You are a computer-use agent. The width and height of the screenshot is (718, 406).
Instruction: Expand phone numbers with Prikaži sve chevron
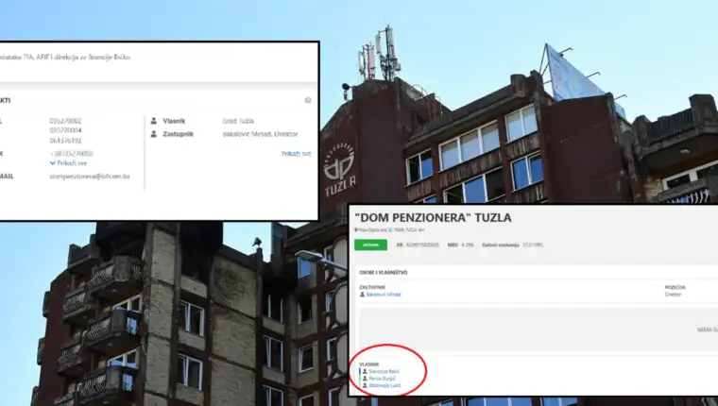pos(68,163)
